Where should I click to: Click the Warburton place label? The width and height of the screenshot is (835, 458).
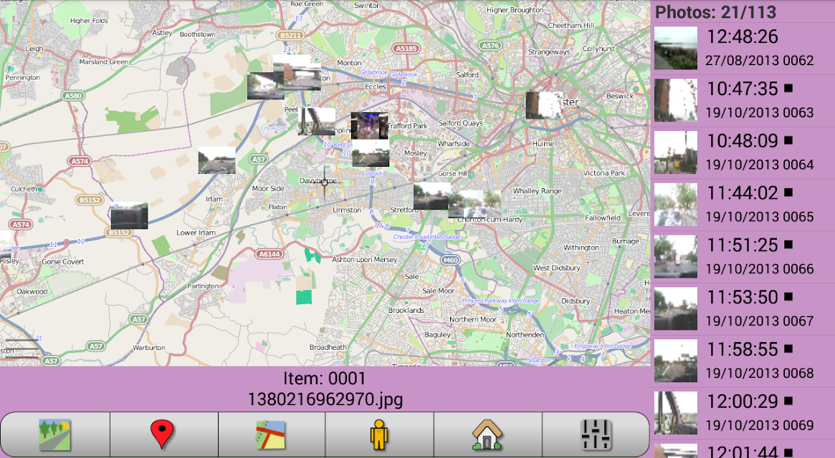click(148, 347)
